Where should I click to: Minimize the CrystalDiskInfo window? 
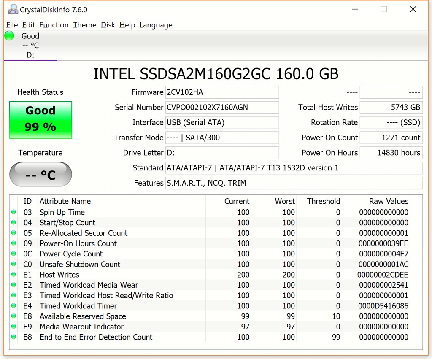tap(355, 9)
